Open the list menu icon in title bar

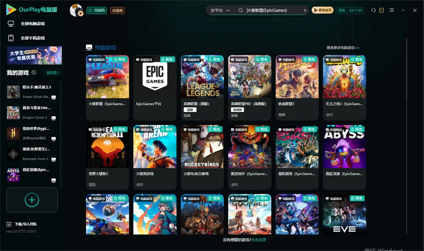(x=391, y=10)
